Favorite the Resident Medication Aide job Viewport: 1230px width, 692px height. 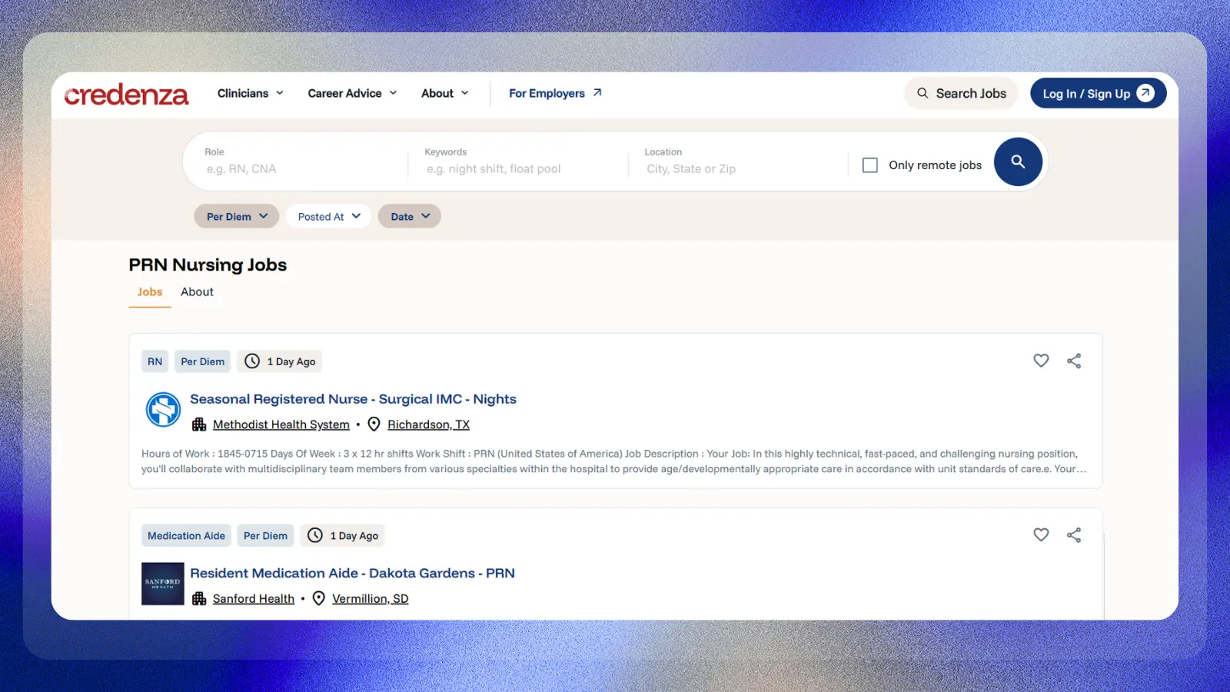(1041, 534)
